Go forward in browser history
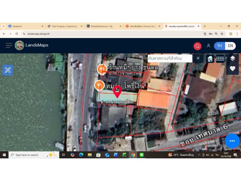241x181 pixels. pos(10,34)
